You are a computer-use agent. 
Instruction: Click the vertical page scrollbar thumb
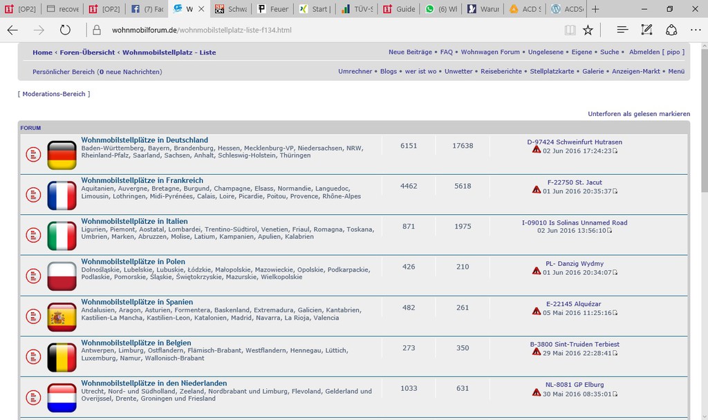coord(704,117)
